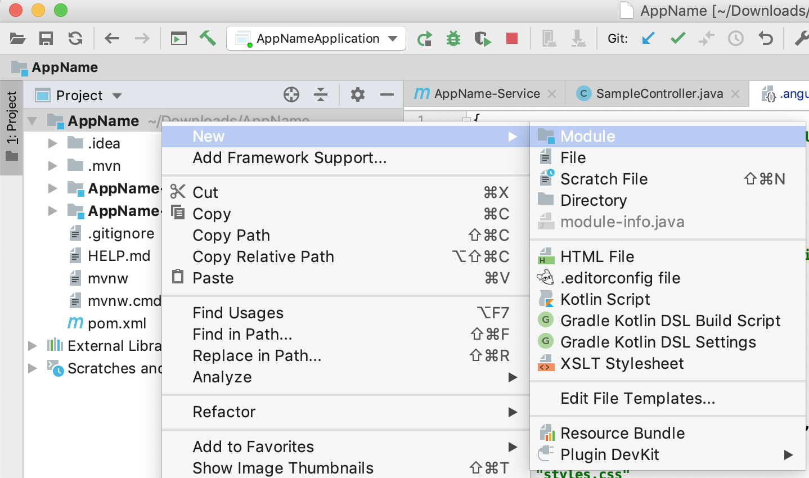
Task: Stop the running application
Action: click(x=511, y=38)
